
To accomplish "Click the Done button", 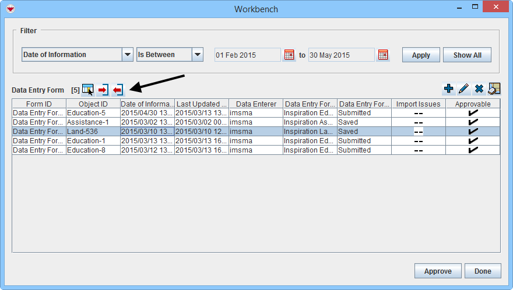I will (x=483, y=271).
